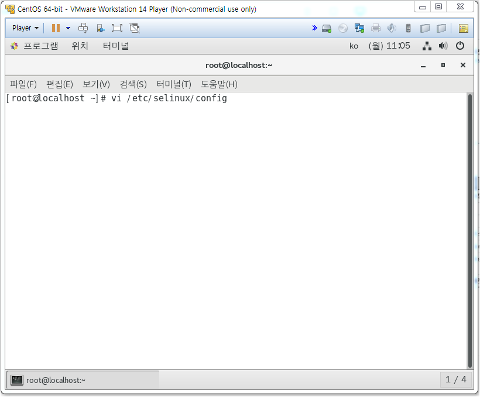Toggle the sound card device icon

[x=392, y=28]
